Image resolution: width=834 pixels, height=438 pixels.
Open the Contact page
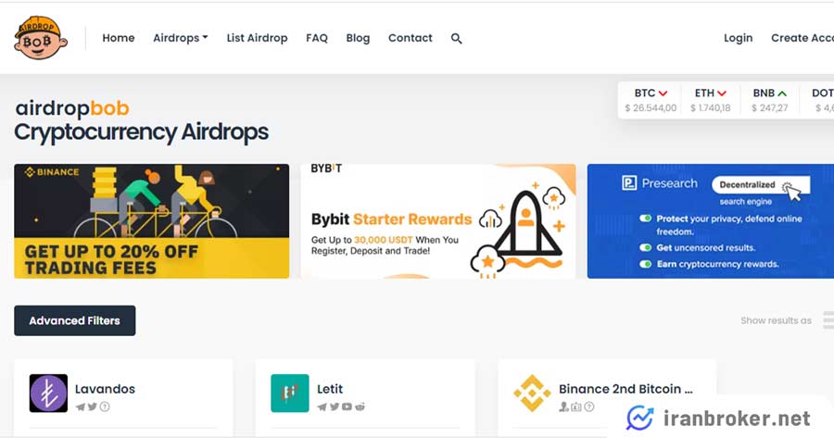[x=411, y=38]
